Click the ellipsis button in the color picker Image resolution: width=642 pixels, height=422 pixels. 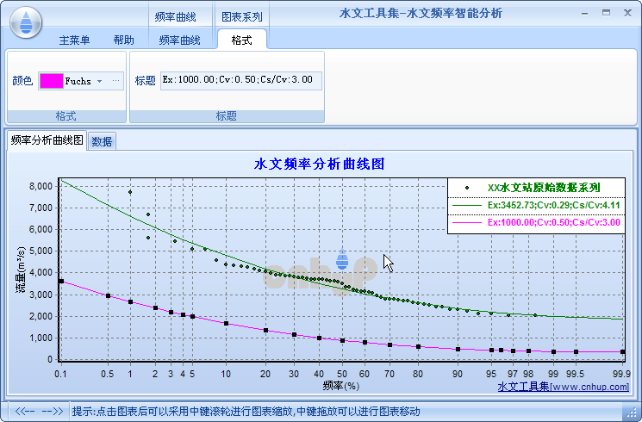[115, 81]
